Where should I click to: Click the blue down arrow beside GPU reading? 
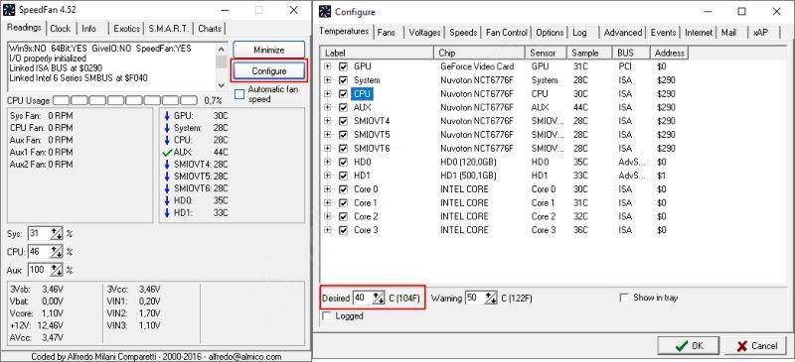pyautogui.click(x=167, y=116)
